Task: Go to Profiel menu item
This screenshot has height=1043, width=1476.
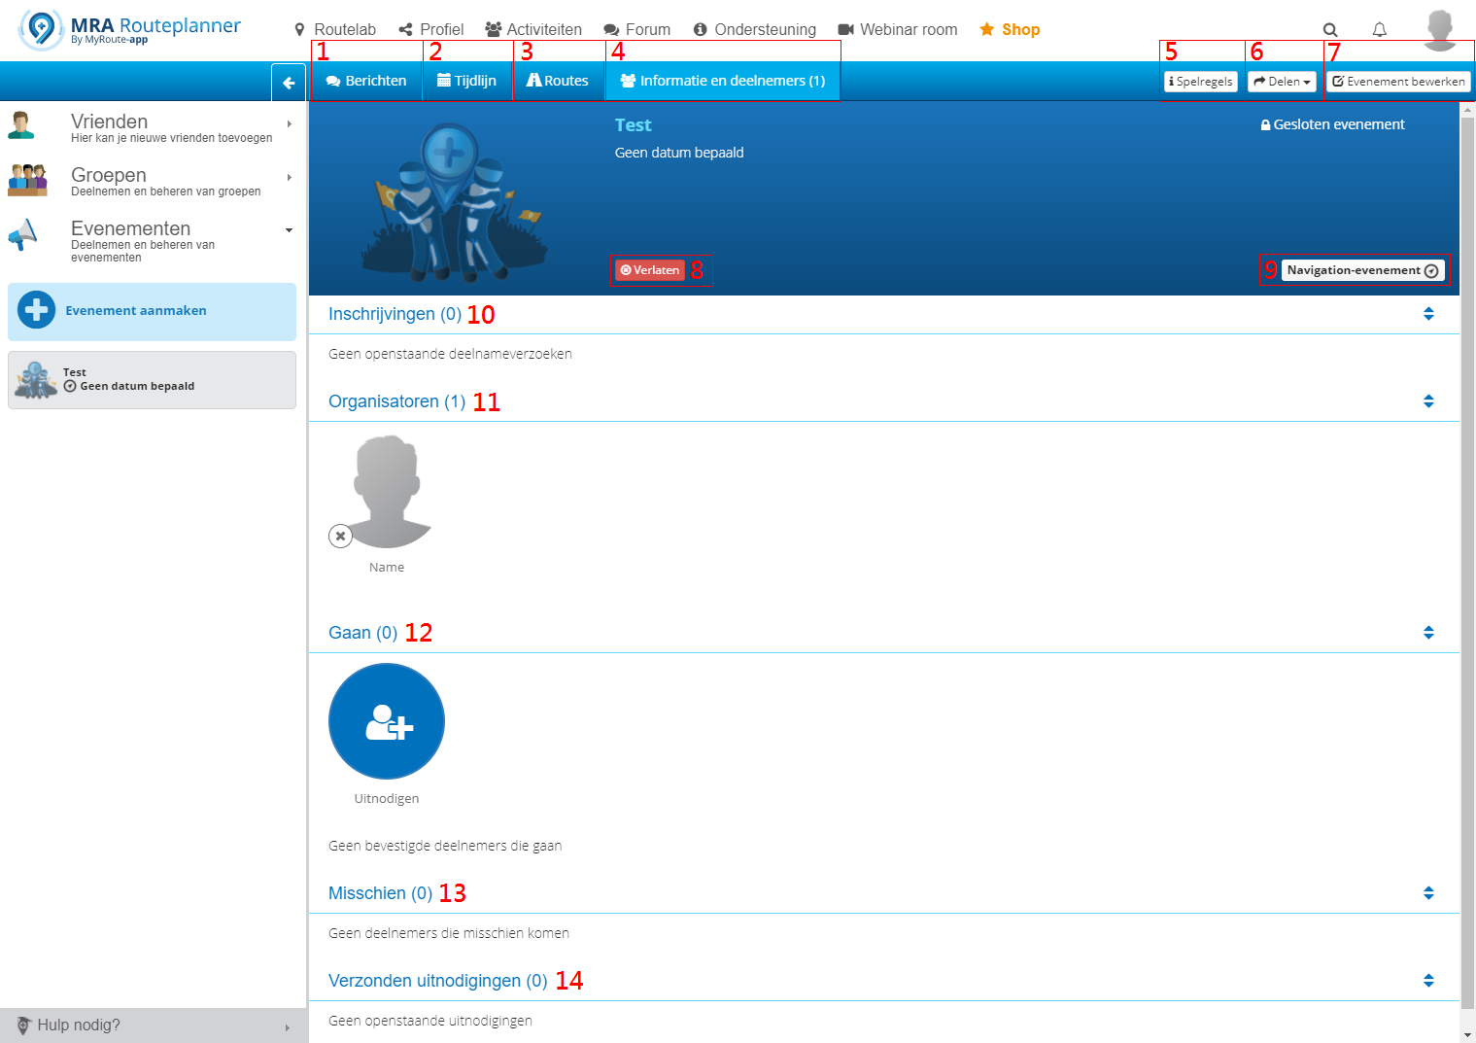Action: click(431, 29)
